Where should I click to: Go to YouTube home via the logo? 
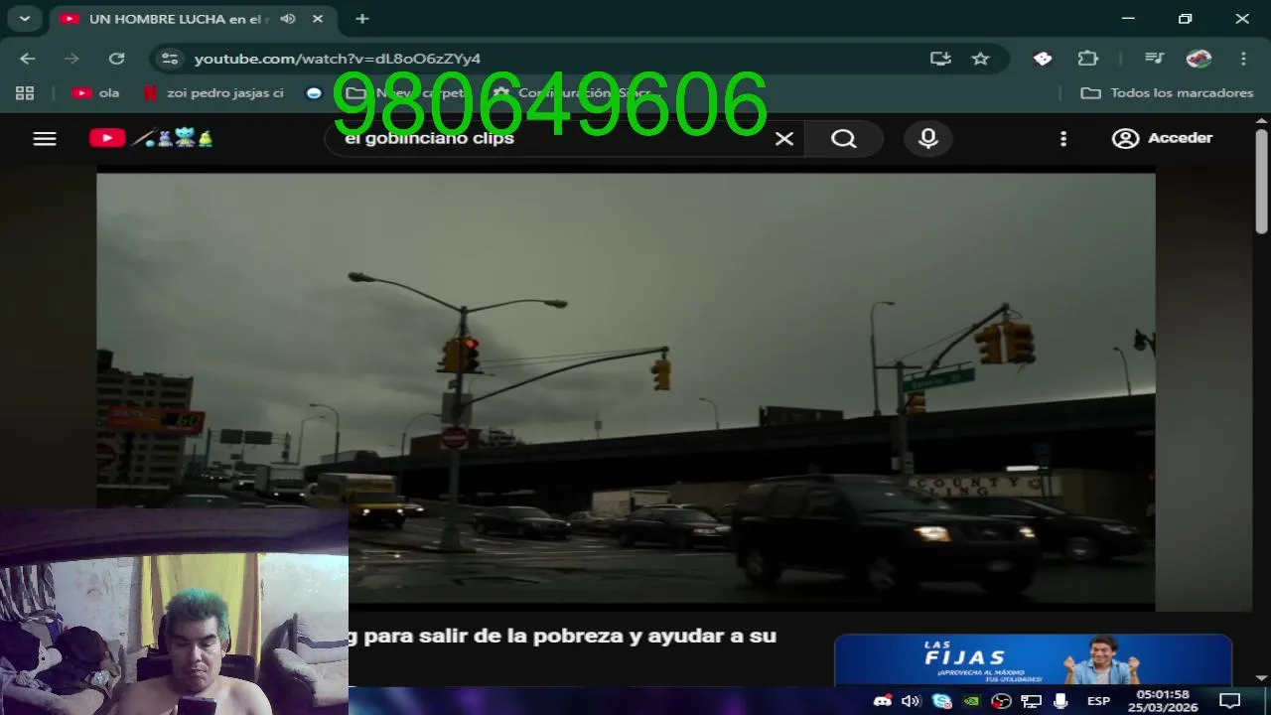click(150, 138)
